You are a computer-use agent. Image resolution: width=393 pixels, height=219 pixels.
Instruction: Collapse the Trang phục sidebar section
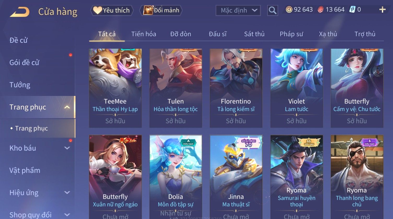coord(67,107)
